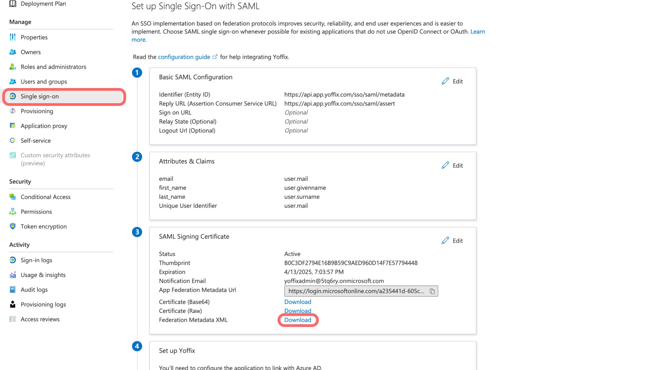Download Federation Metadata XML
Image resolution: width=655 pixels, height=370 pixels.
coord(298,320)
